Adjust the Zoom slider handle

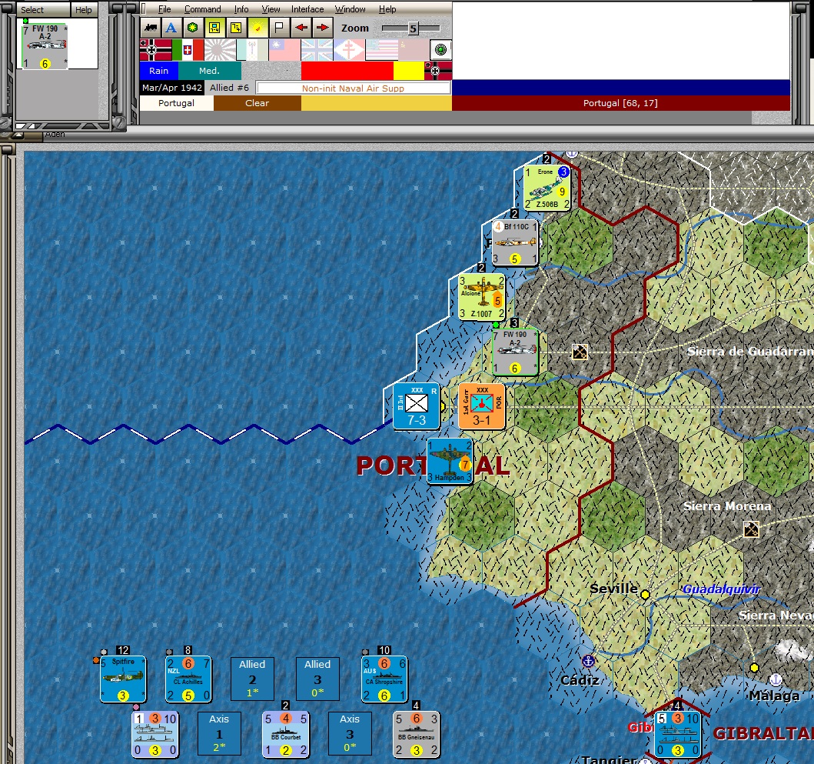[414, 28]
